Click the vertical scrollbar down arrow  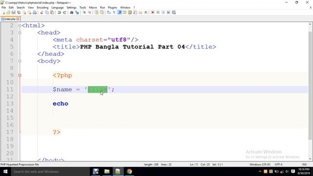(310, 159)
